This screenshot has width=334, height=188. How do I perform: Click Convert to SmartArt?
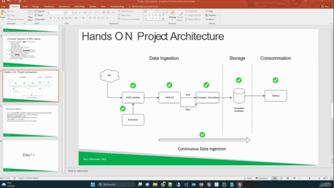pos(129,19)
